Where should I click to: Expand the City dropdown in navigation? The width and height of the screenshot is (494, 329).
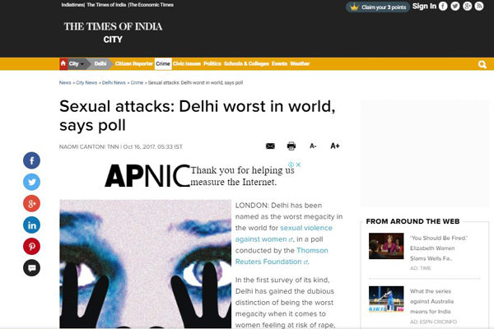(77, 64)
